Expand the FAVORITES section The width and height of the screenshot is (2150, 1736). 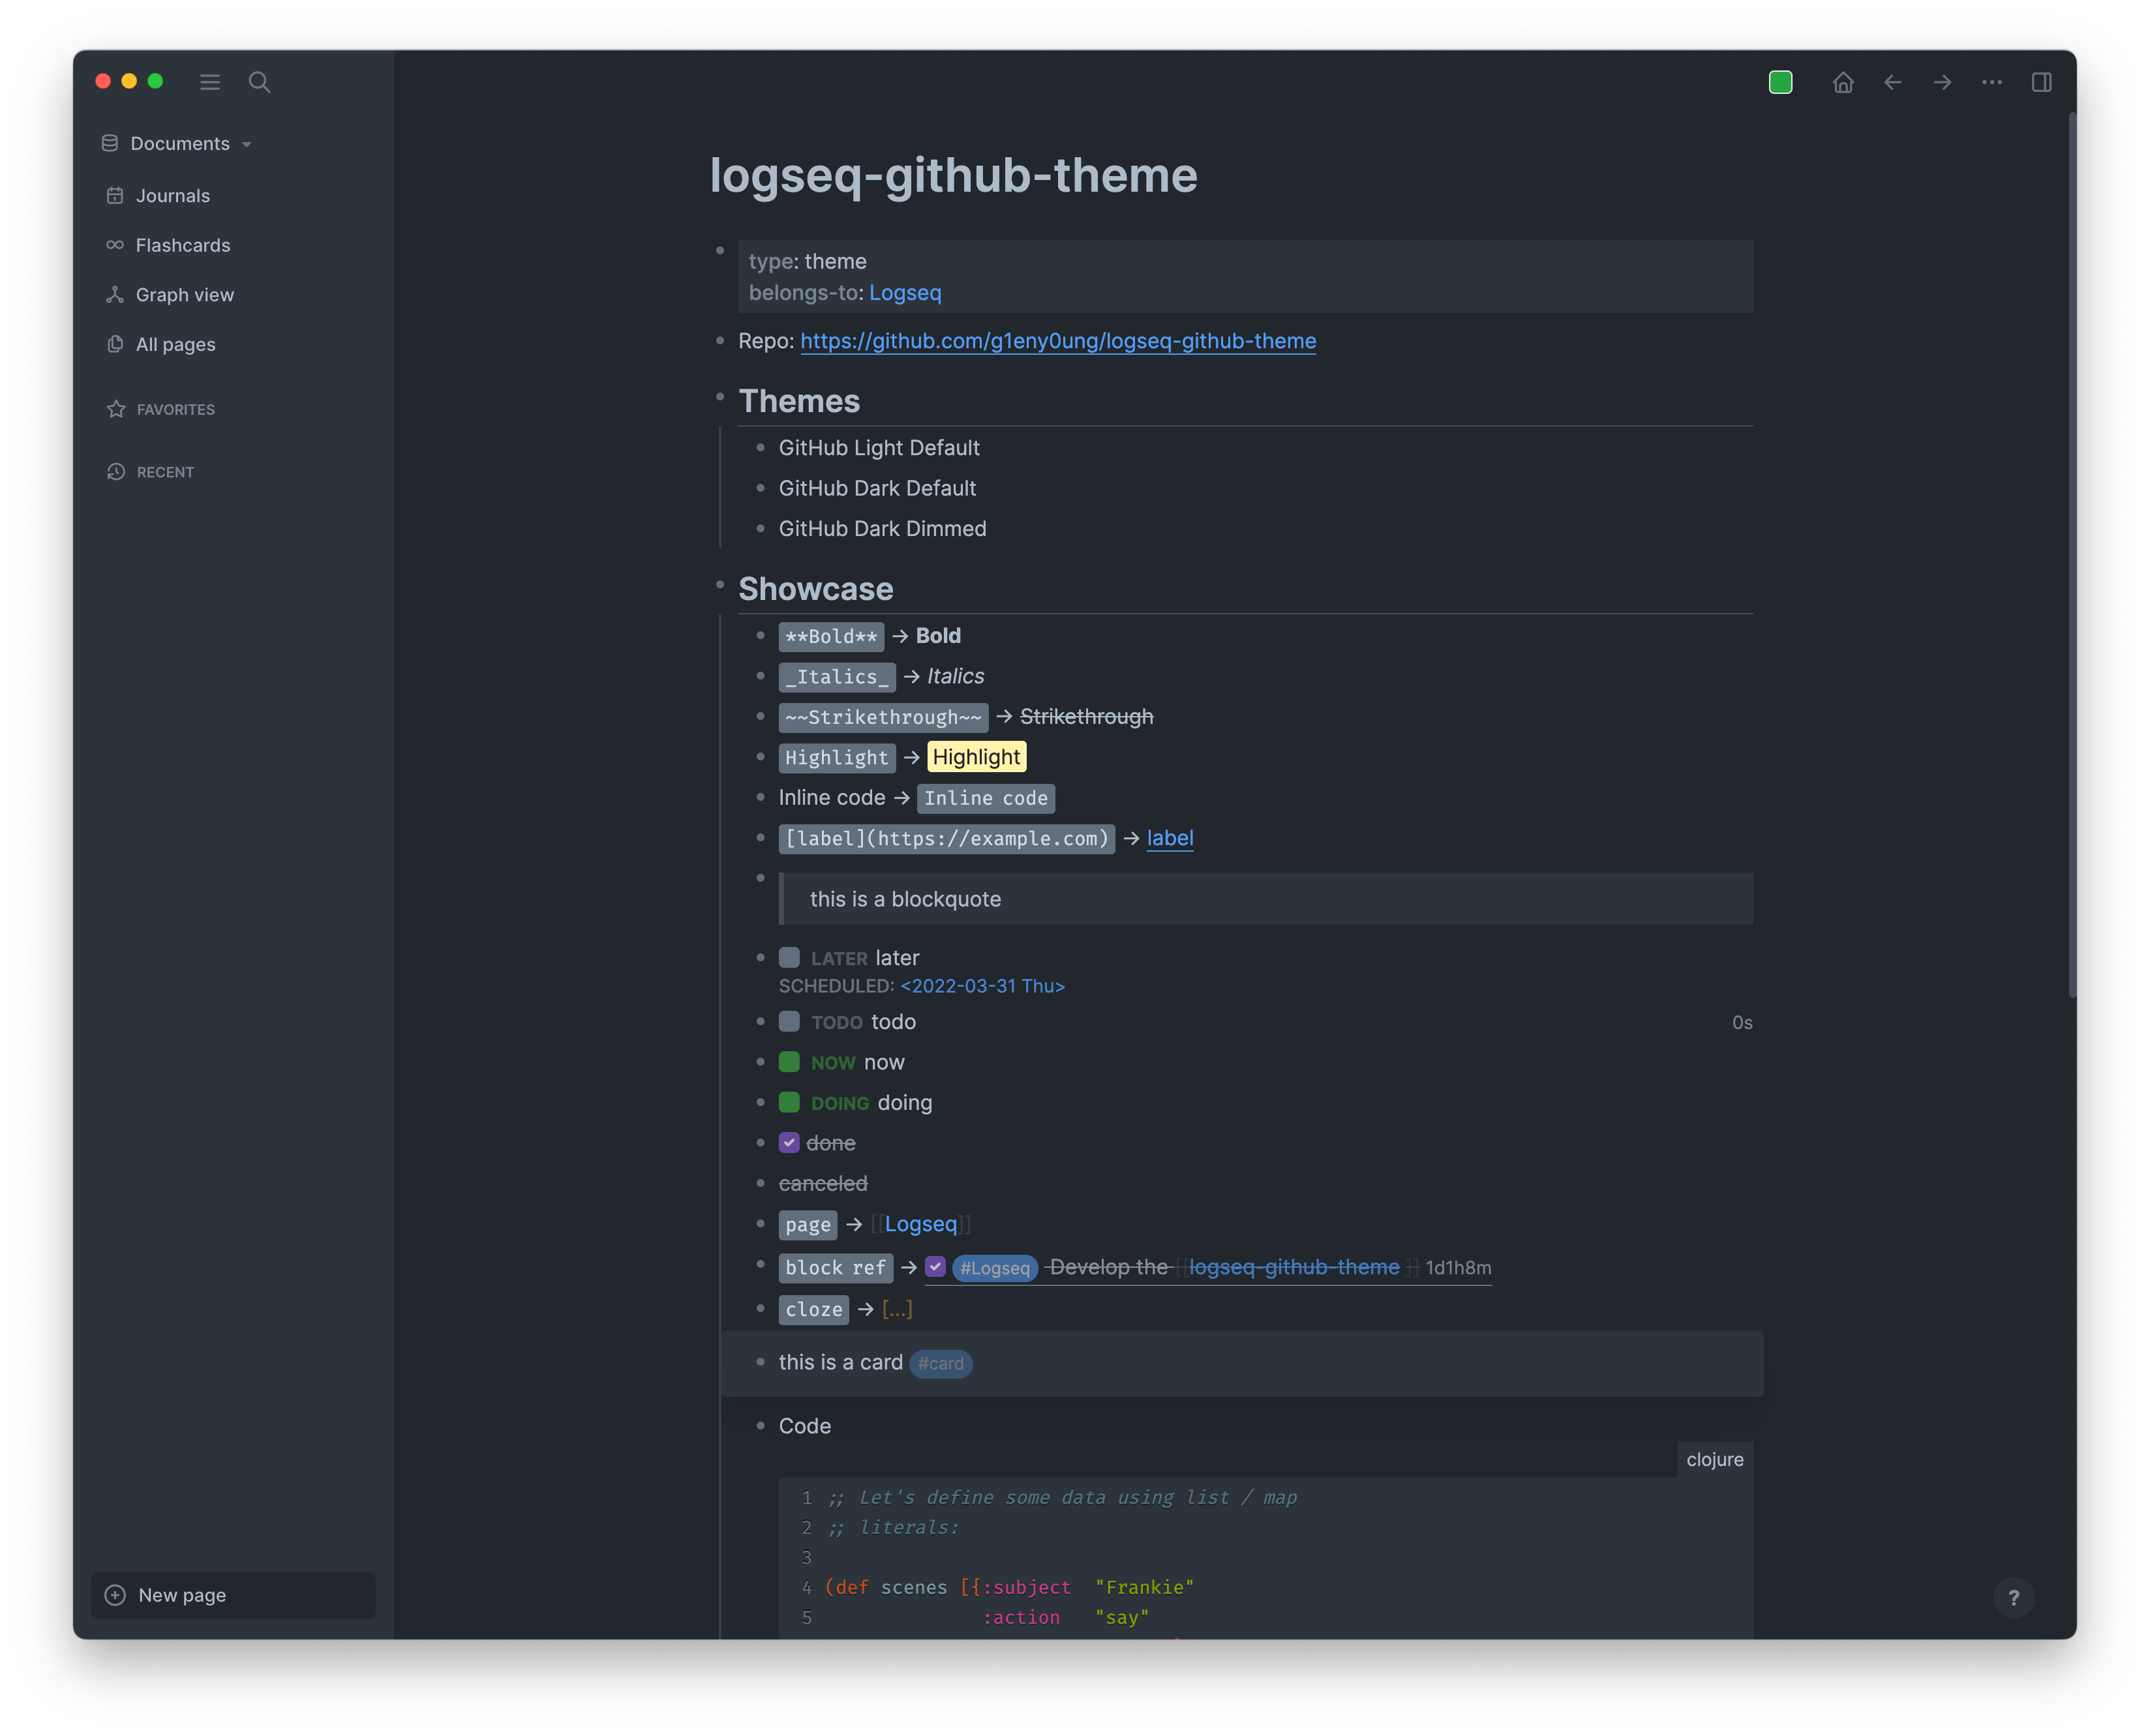coord(175,409)
